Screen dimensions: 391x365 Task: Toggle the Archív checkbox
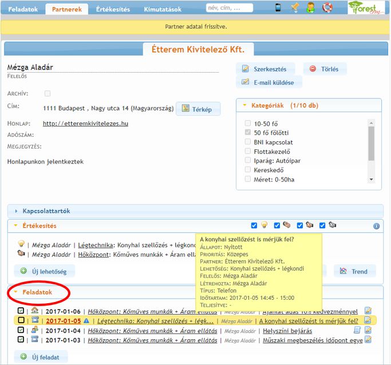point(48,93)
